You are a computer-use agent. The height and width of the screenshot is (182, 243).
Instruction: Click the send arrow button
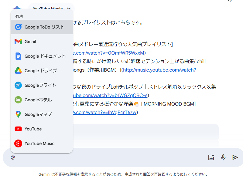pos(235,157)
